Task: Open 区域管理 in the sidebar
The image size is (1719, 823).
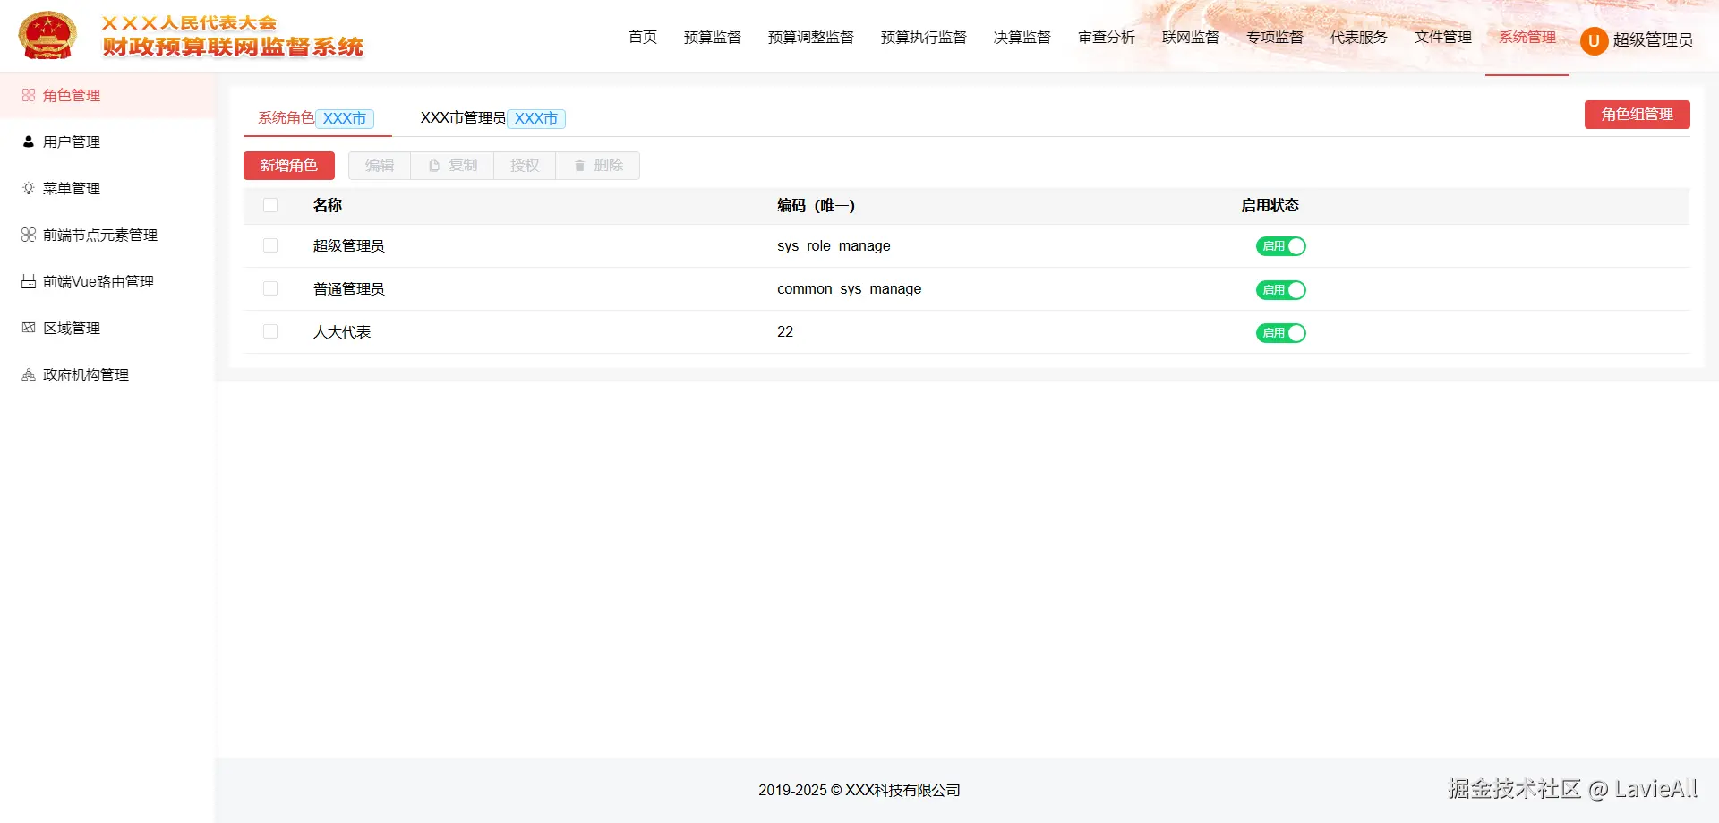Action: click(x=71, y=328)
